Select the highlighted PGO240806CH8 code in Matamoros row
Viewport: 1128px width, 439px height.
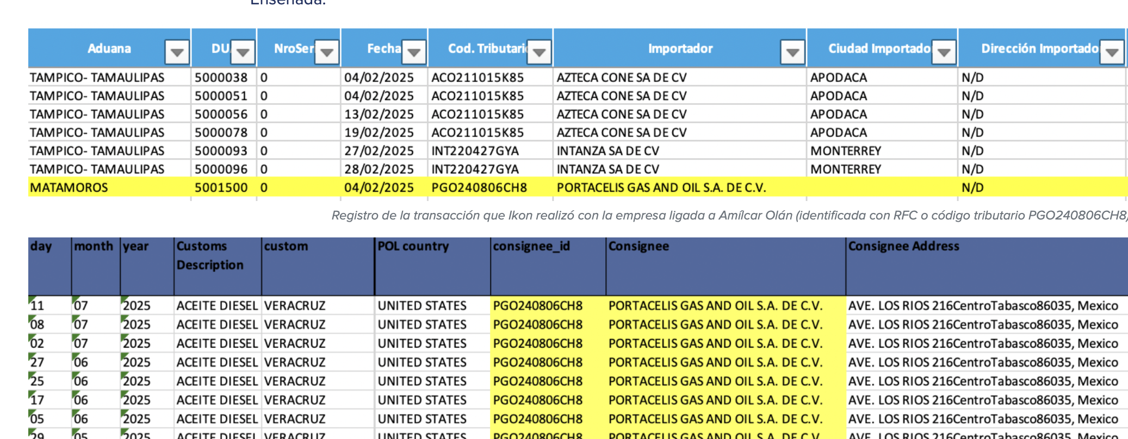[479, 187]
